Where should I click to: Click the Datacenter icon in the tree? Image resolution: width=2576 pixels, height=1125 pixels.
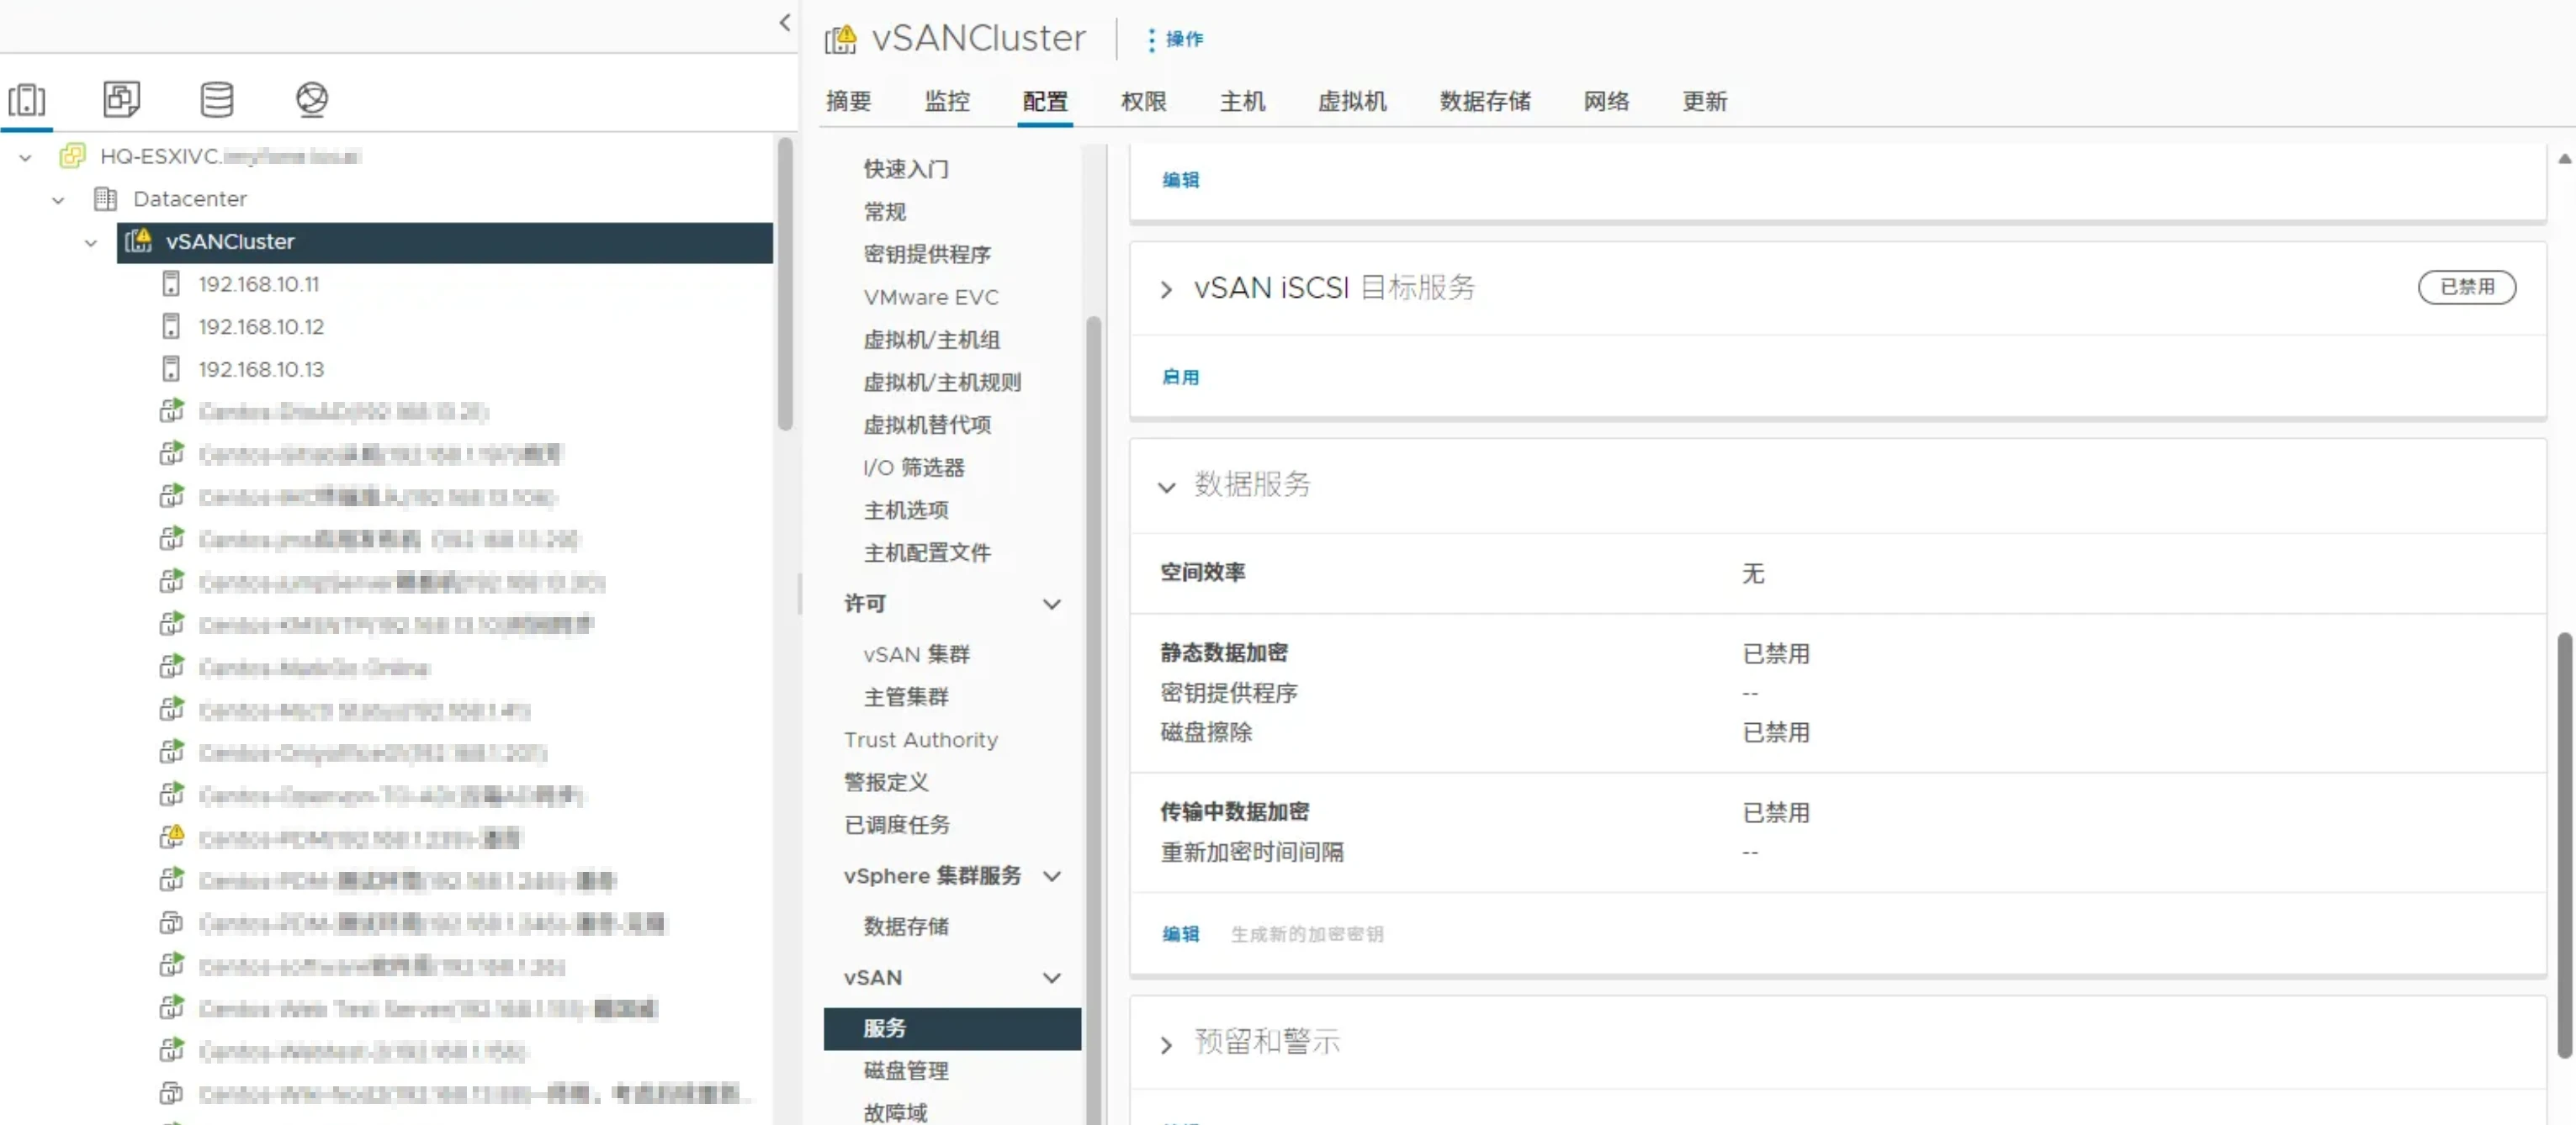point(105,198)
